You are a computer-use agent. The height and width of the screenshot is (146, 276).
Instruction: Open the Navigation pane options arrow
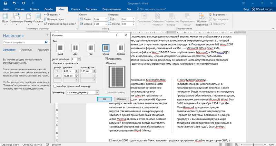pyautogui.click(x=47, y=35)
